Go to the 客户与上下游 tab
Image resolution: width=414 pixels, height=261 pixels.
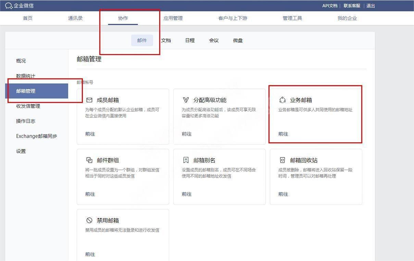[233, 18]
